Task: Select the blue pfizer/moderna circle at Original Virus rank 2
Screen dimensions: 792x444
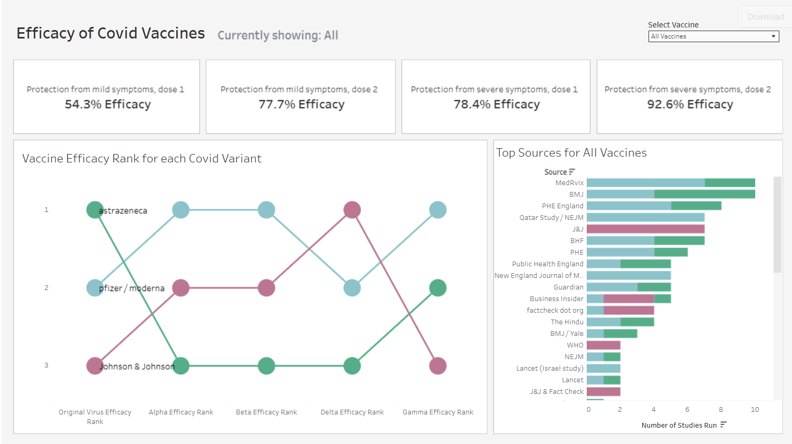Action: pos(95,288)
